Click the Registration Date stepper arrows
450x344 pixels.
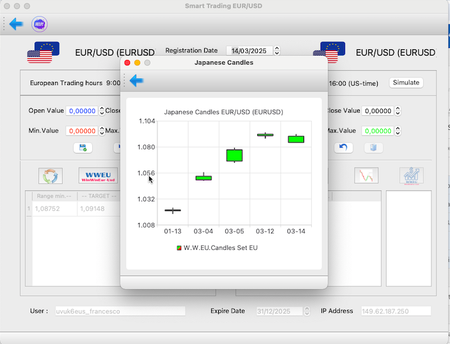(x=277, y=51)
